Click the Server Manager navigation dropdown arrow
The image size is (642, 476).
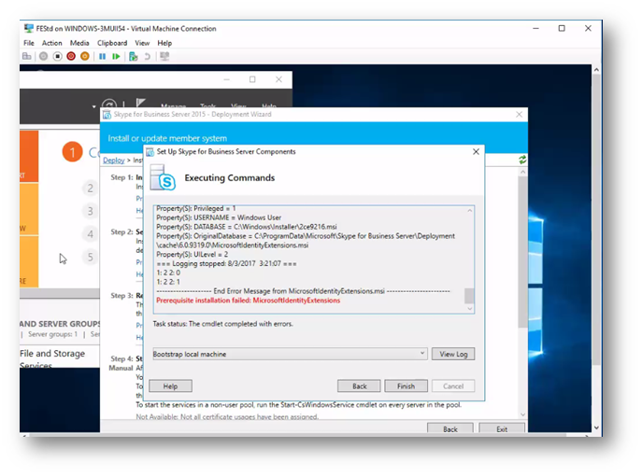coord(93,106)
